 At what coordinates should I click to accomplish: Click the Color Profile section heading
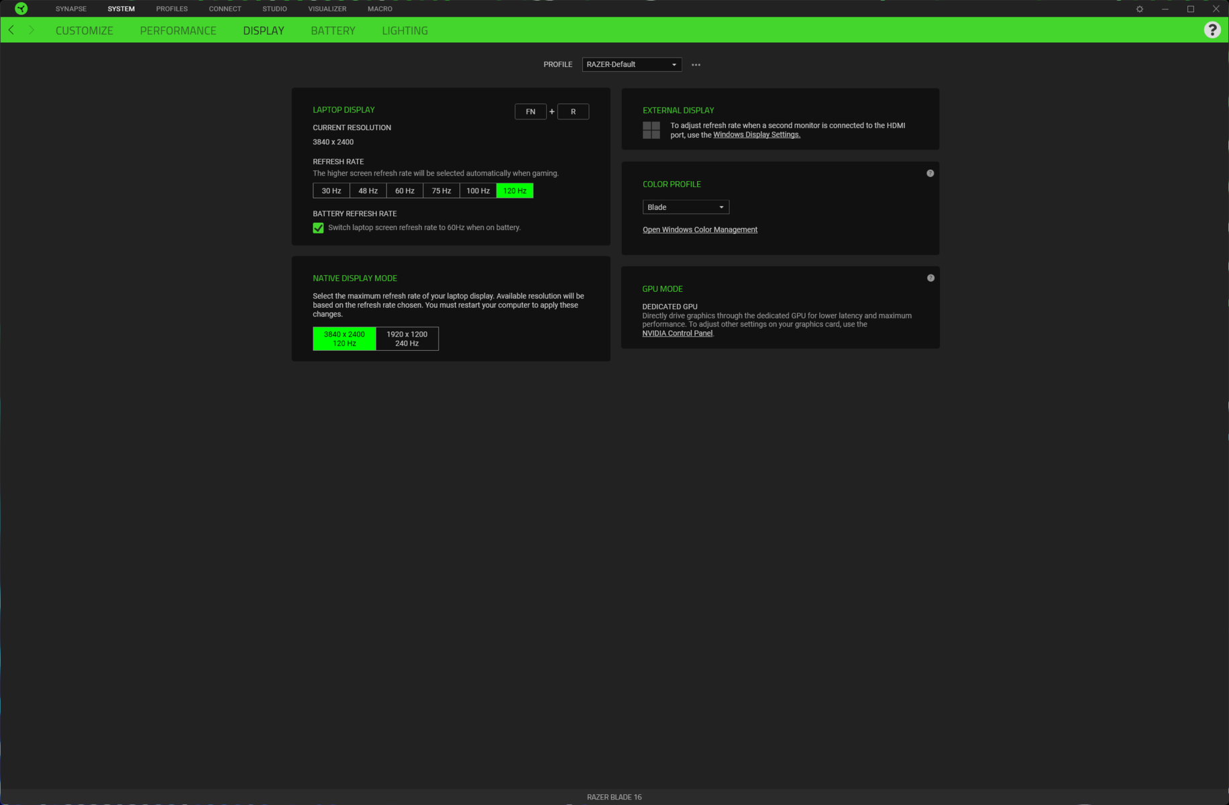pyautogui.click(x=672, y=184)
